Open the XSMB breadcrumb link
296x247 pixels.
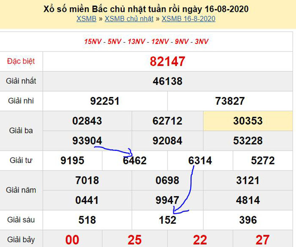(x=87, y=19)
